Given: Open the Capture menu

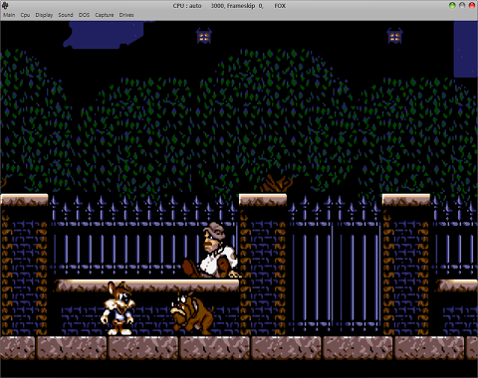Looking at the screenshot, I should click(105, 15).
